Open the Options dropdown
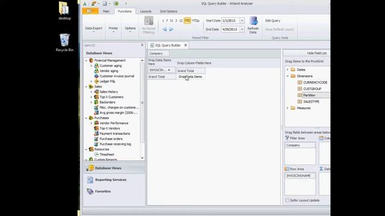Viewport: 385px width, 216px height. [130, 29]
